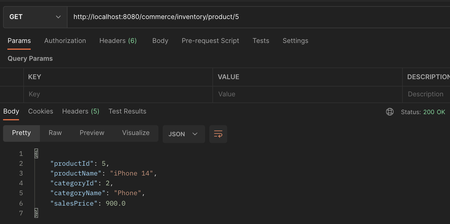View the response Cookies tab
This screenshot has height=224, width=450.
point(41,111)
